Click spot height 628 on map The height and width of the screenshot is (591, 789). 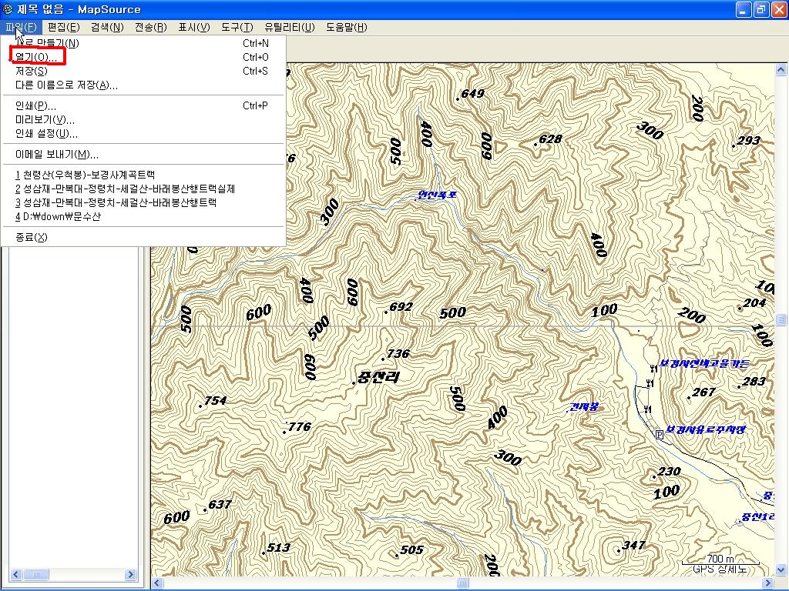point(550,139)
